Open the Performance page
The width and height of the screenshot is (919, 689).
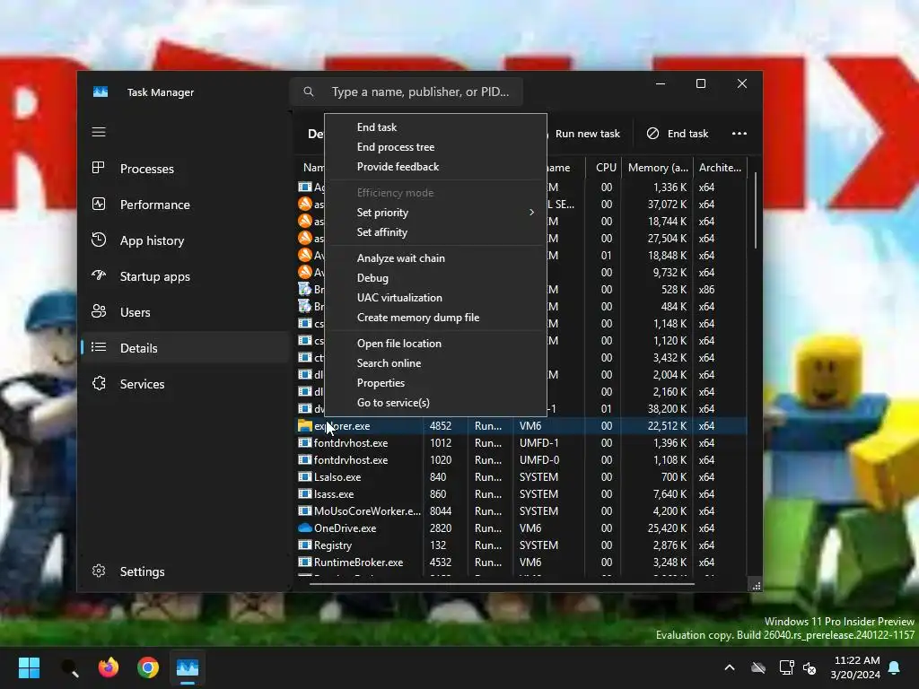pos(186,205)
